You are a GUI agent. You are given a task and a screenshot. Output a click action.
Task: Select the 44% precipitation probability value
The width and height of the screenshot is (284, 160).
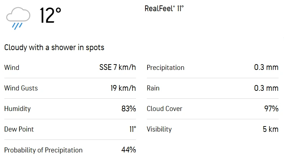128,150
